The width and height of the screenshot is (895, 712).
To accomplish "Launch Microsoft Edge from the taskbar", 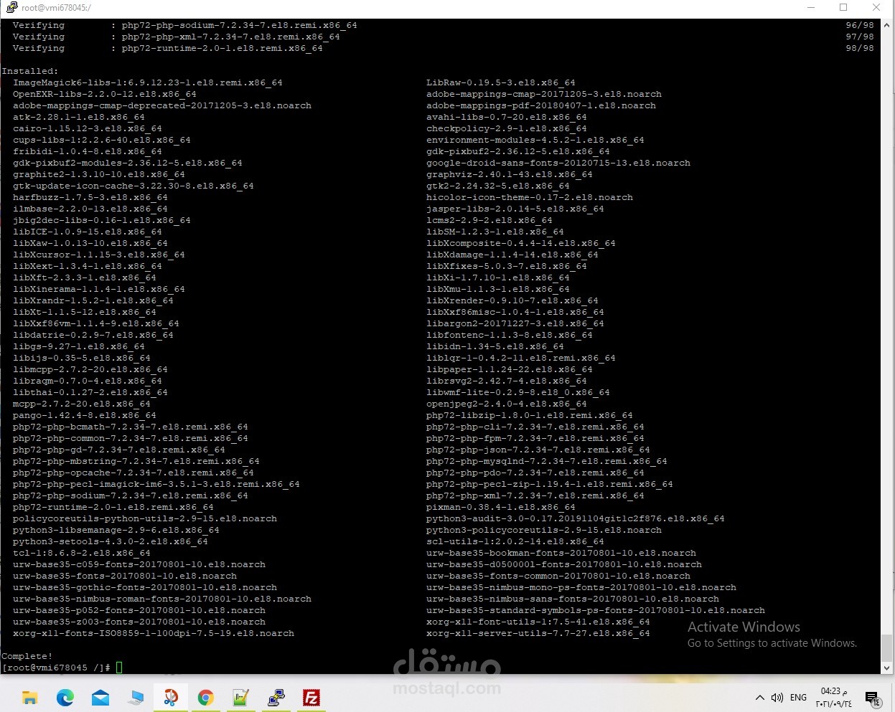I will point(65,698).
